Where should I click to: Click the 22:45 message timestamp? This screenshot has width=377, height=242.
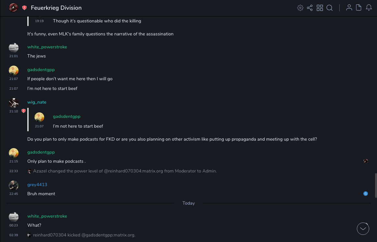click(x=14, y=194)
